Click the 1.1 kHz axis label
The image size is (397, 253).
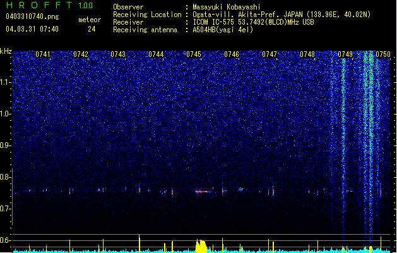click(6, 82)
